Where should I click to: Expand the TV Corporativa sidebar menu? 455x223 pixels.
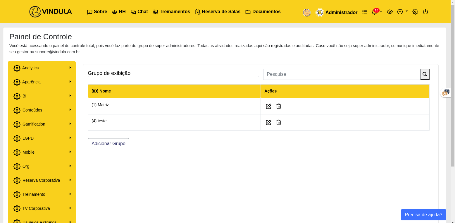(x=42, y=208)
